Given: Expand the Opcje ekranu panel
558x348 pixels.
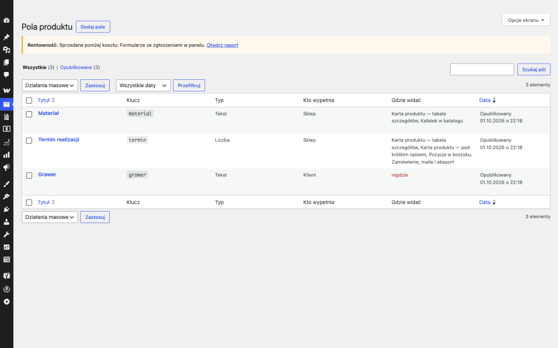Looking at the screenshot, I should click(x=526, y=20).
